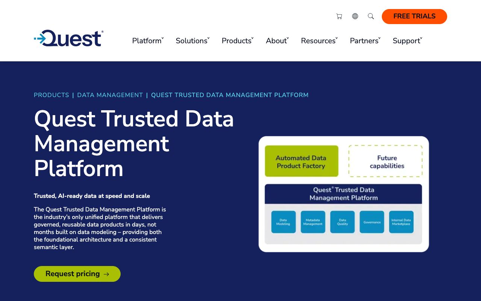Click the diagram's Quest Trusted Data Management Platform banner
The height and width of the screenshot is (301, 481).
pyautogui.click(x=343, y=194)
